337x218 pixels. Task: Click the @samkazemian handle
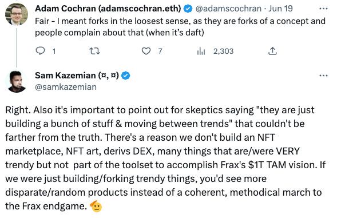(x=66, y=87)
